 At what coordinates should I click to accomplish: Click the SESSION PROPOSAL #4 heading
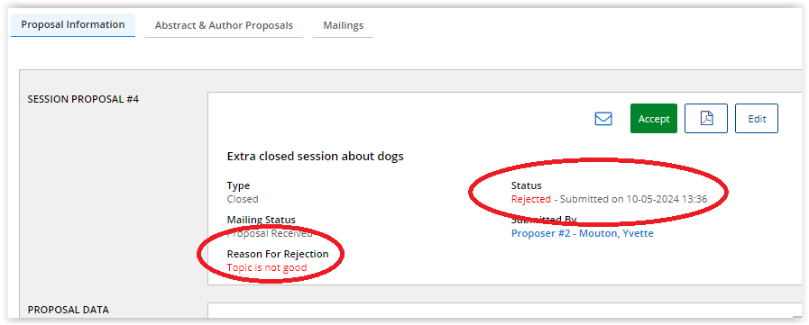[x=83, y=99]
